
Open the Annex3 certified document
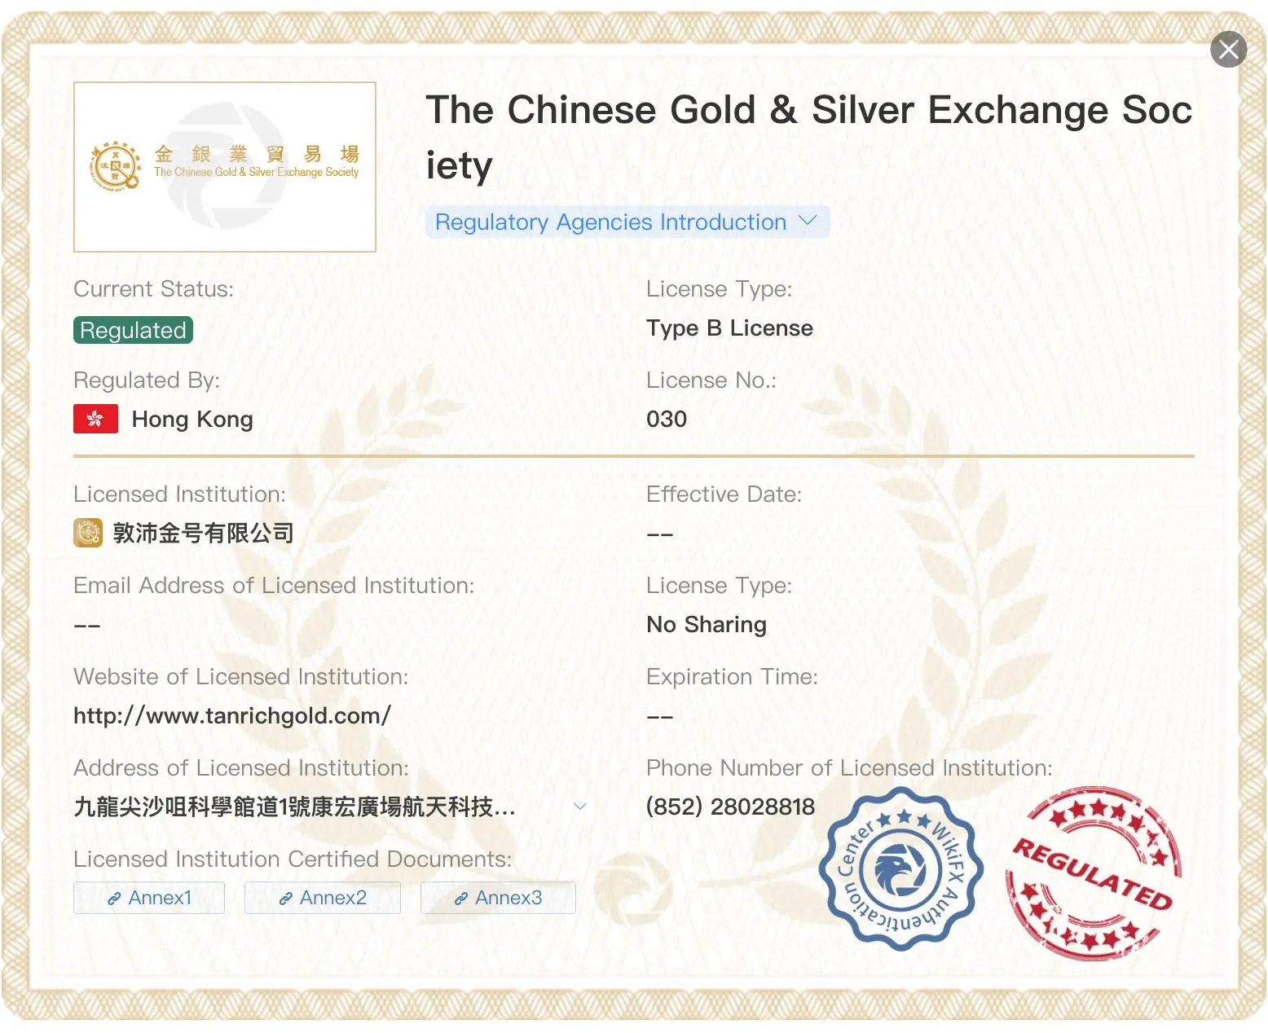tap(498, 898)
